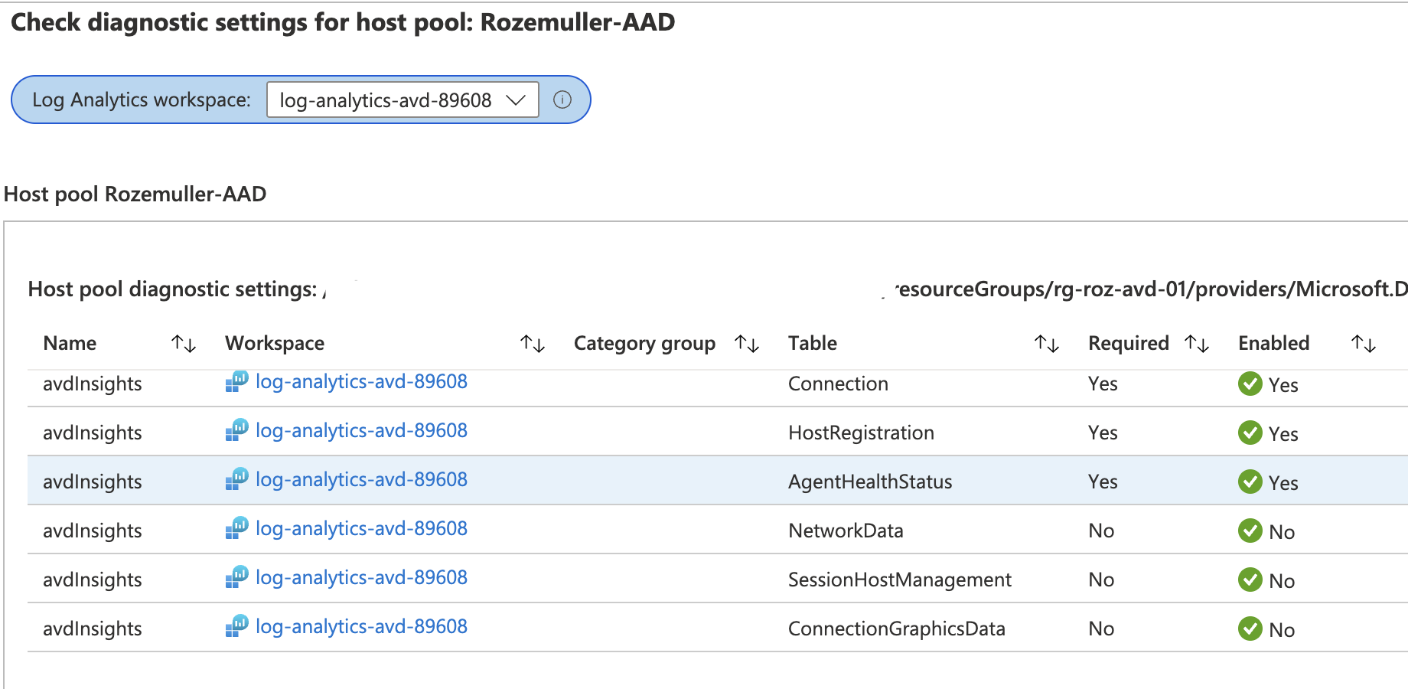
Task: Sort by the Required column arrows
Action: point(1198,343)
